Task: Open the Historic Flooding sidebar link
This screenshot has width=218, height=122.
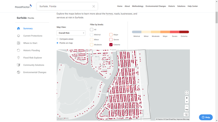Action: point(31,50)
